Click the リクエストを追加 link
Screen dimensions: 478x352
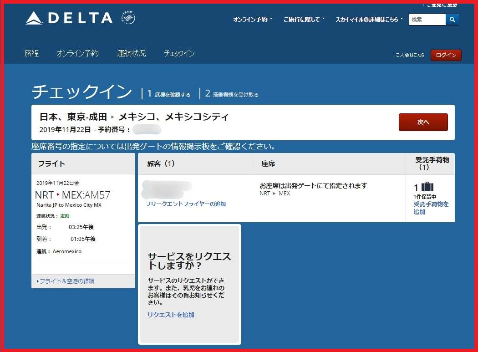click(171, 315)
